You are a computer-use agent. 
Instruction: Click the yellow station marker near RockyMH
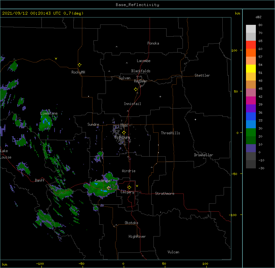tap(79, 65)
